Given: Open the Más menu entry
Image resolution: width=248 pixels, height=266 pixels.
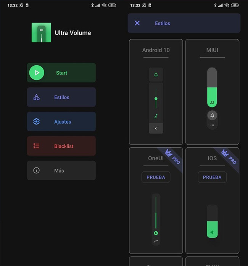Looking at the screenshot, I should [61, 170].
